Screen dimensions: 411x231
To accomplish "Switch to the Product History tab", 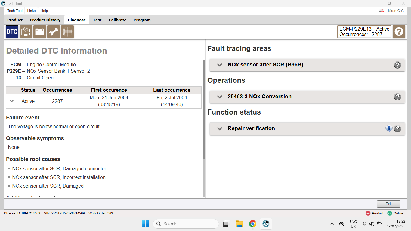I will pos(45,20).
